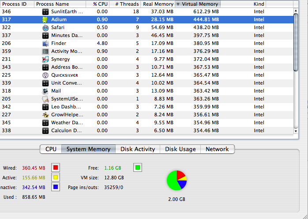Toggle Virtual Memory sort direction arrow

click(x=178, y=4)
